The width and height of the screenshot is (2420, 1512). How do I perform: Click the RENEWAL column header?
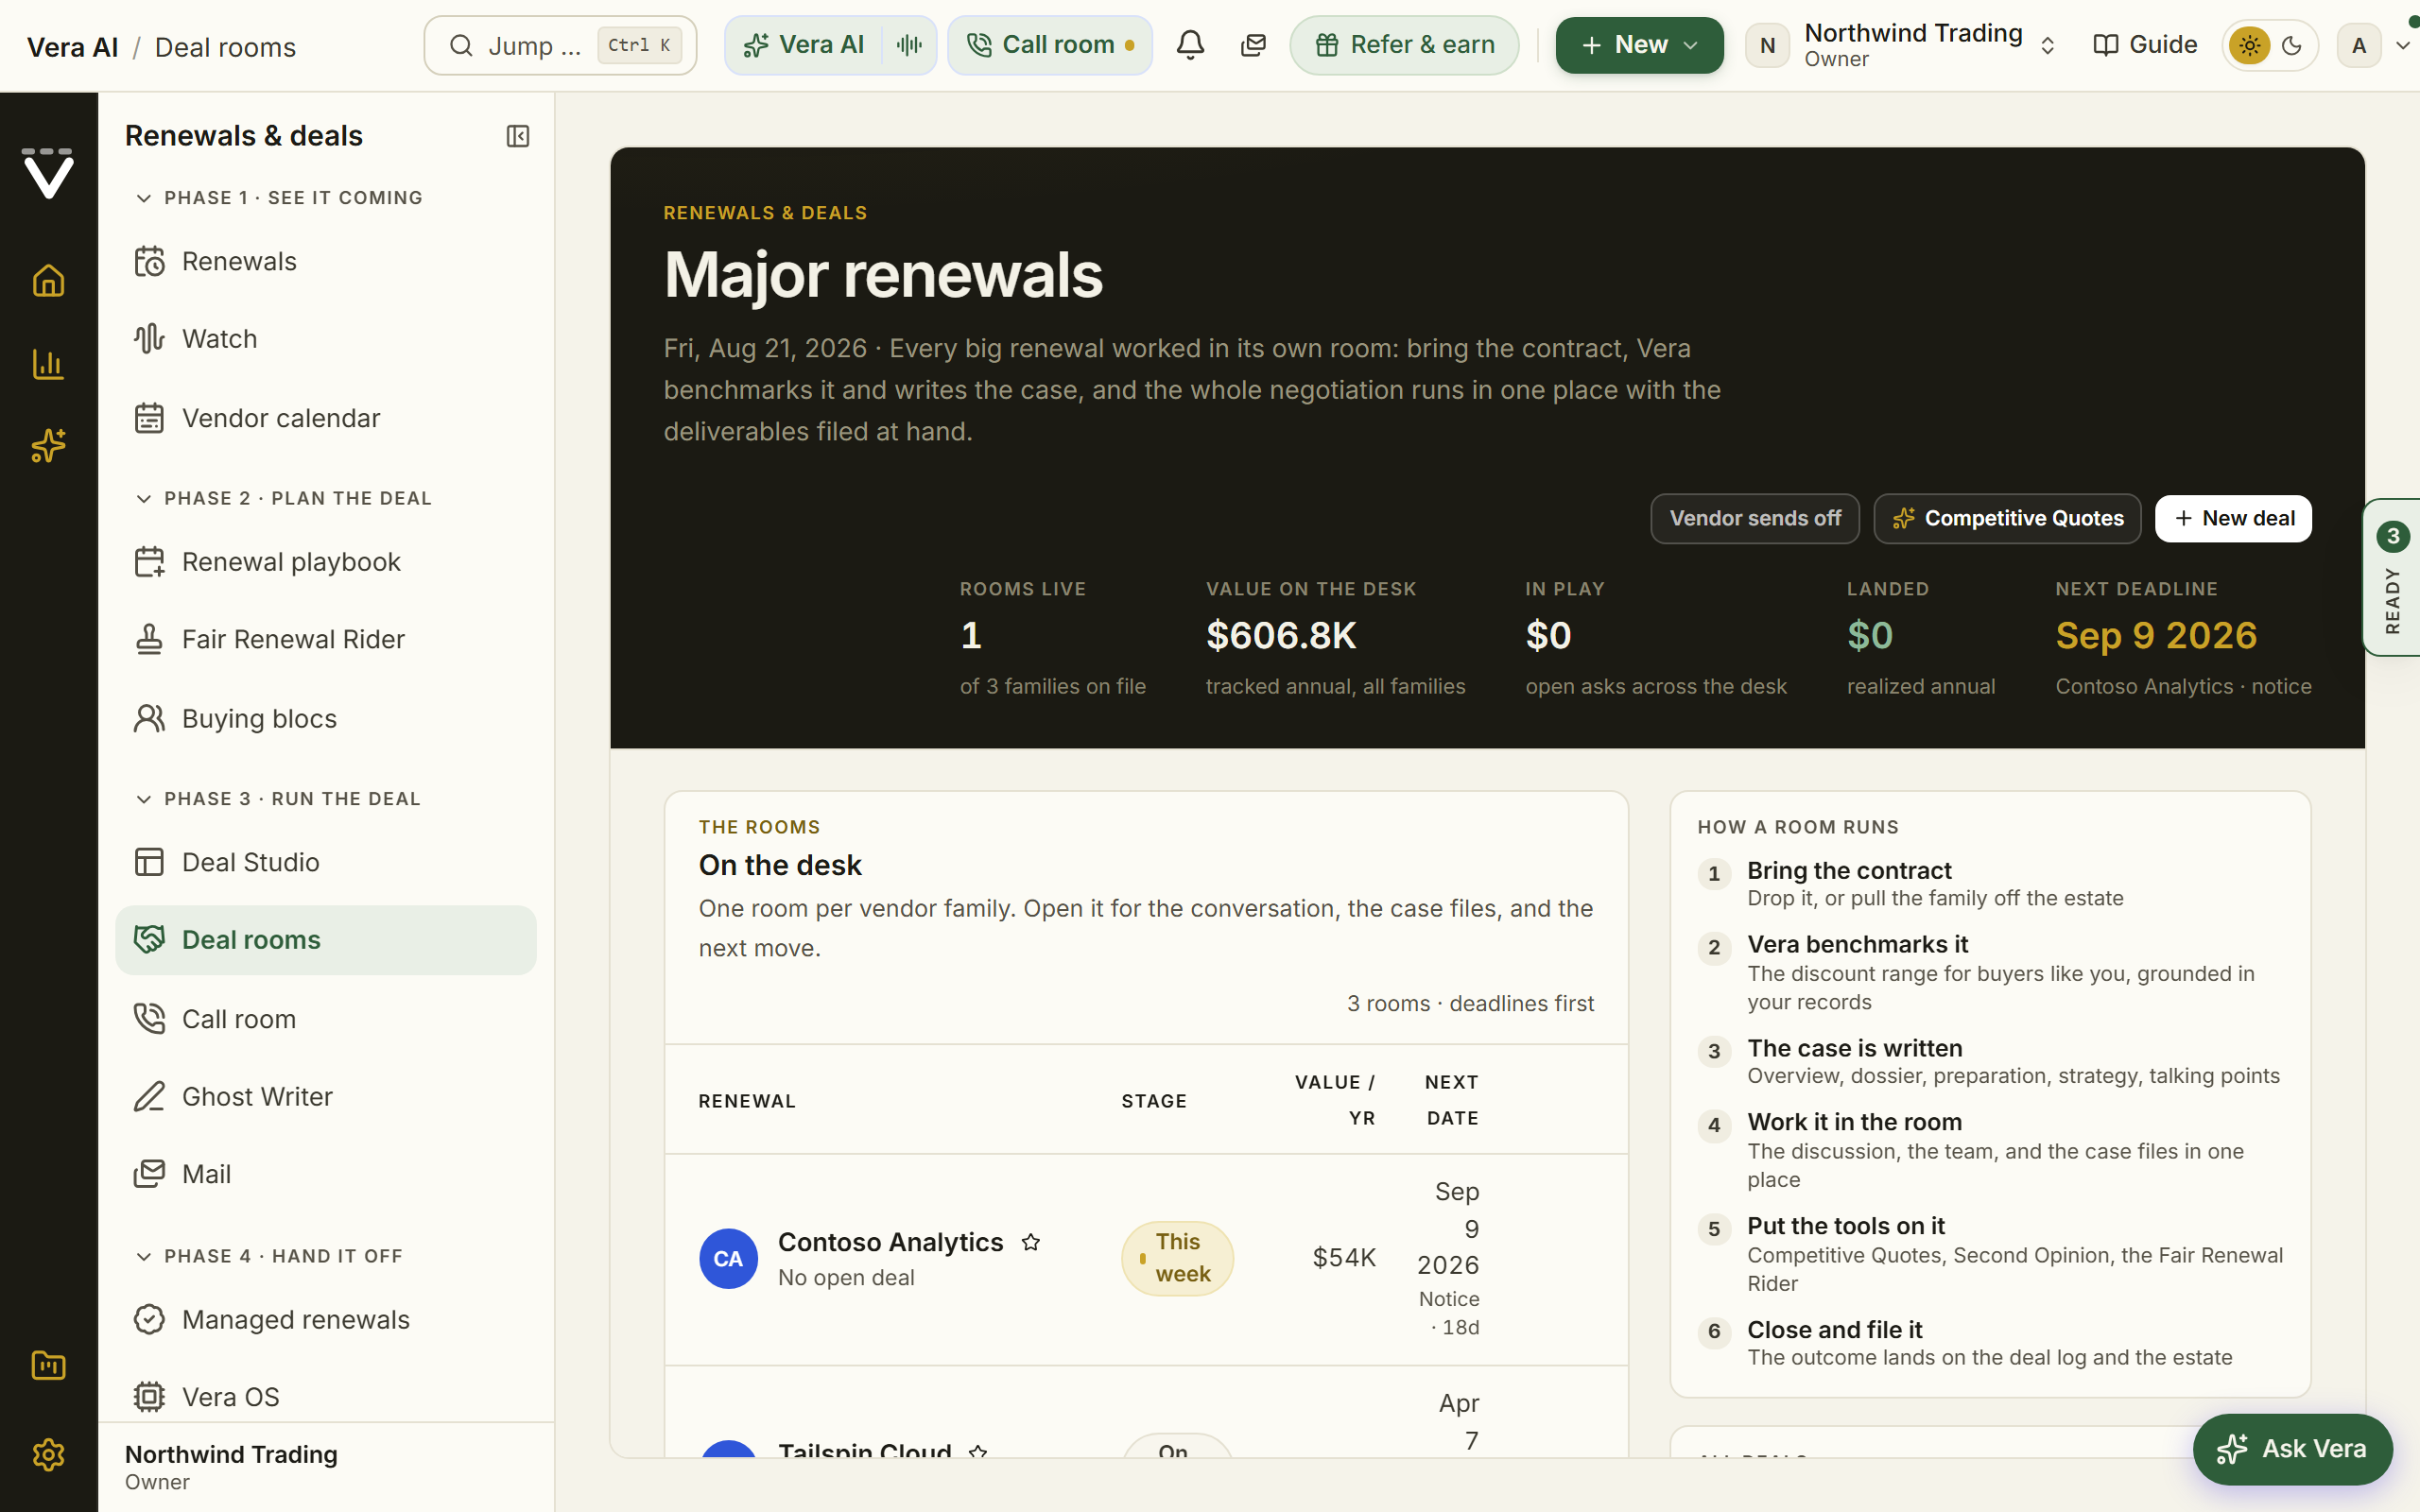tap(747, 1101)
